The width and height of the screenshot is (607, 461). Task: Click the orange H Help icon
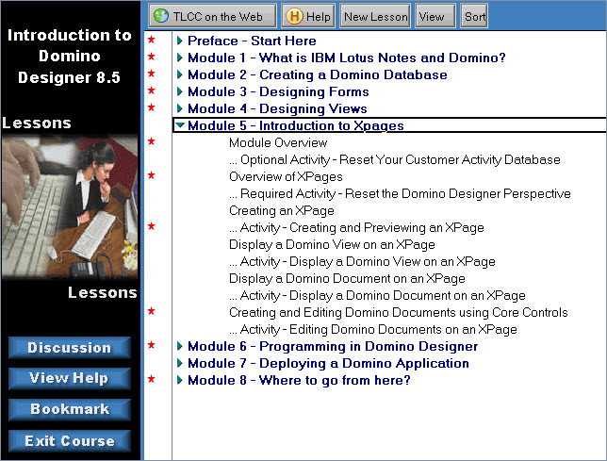tap(294, 16)
